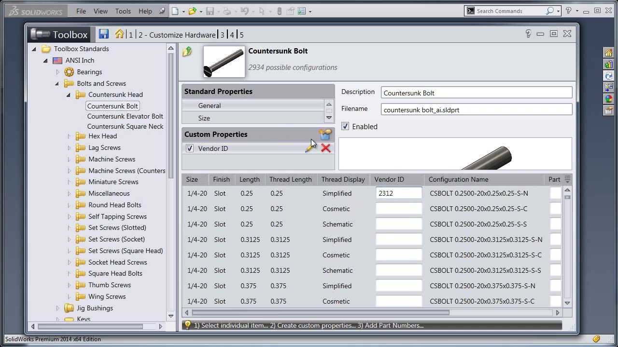
Task: Go to Toolbox home page
Action: [119, 34]
